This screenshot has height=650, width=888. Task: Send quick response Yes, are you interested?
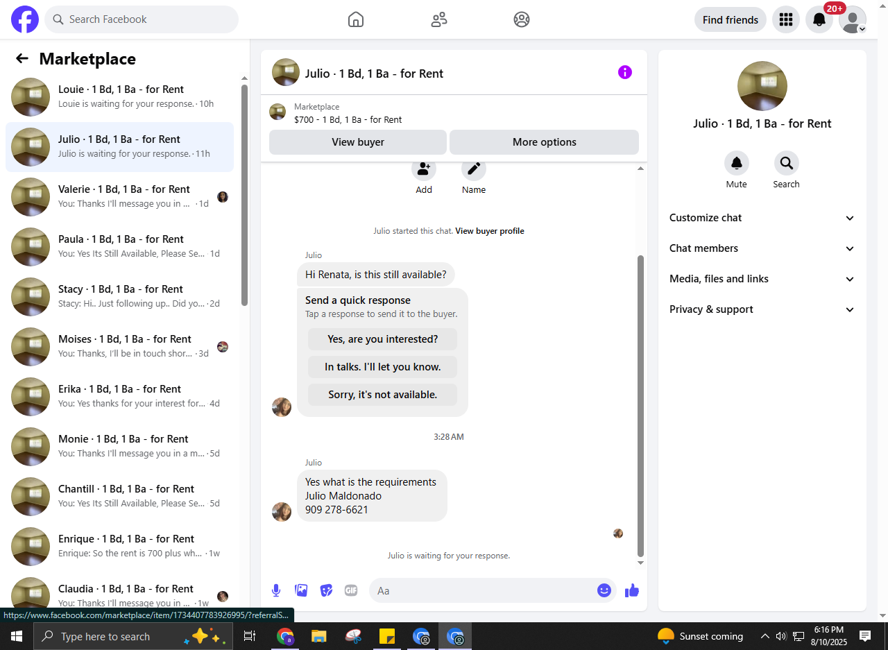click(x=383, y=339)
